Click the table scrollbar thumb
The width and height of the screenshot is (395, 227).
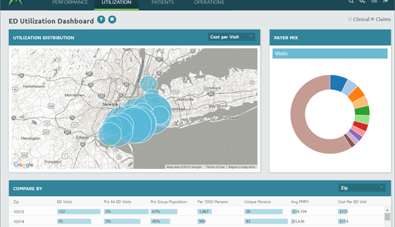(x=387, y=217)
